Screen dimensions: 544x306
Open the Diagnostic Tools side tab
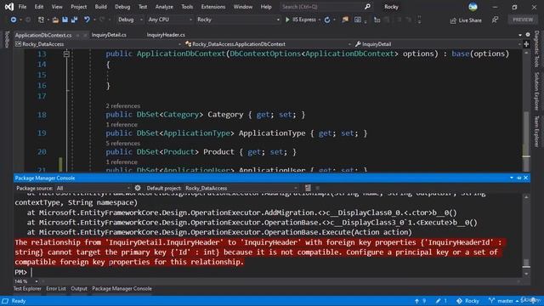[x=536, y=49]
